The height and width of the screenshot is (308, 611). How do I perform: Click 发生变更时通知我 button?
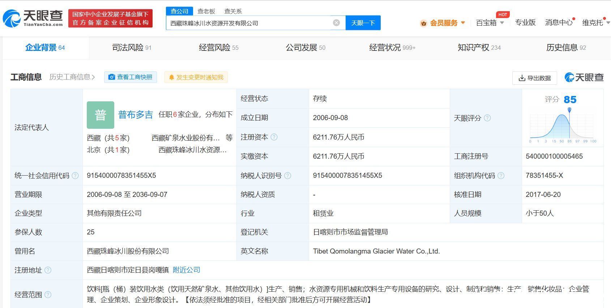pos(196,77)
